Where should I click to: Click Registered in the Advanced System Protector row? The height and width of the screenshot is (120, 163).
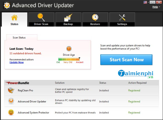(x=134, y=113)
